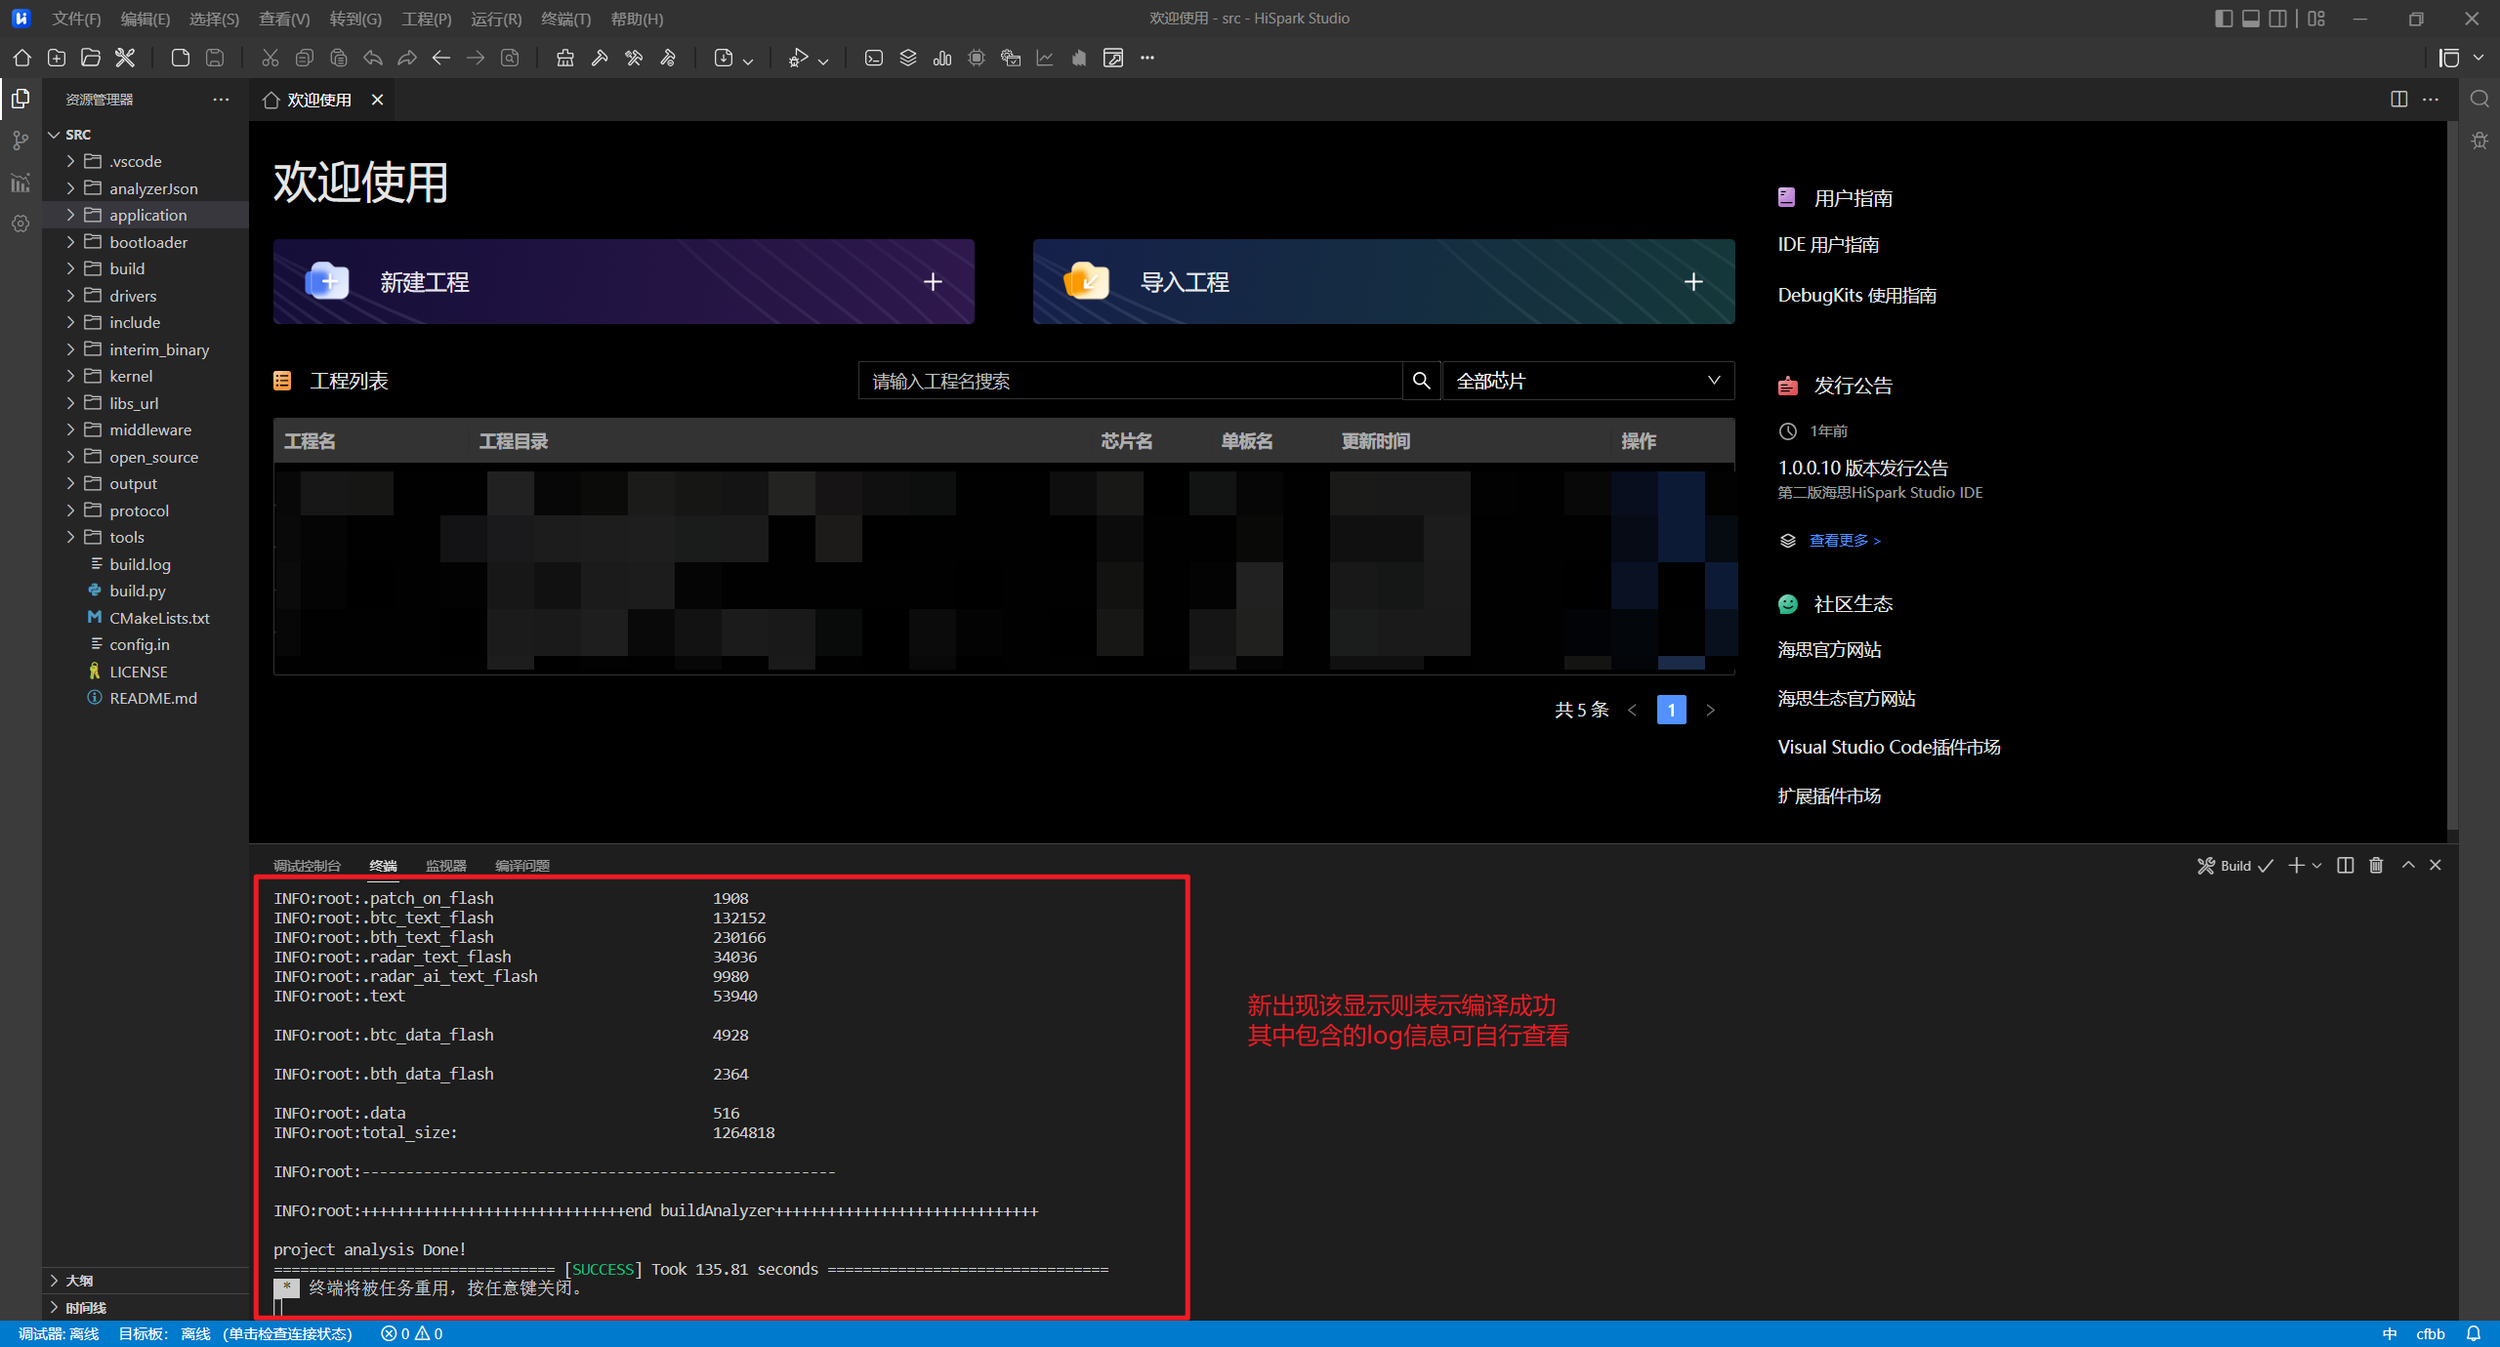
Task: Click the notification bell in status bar
Action: tap(2474, 1333)
